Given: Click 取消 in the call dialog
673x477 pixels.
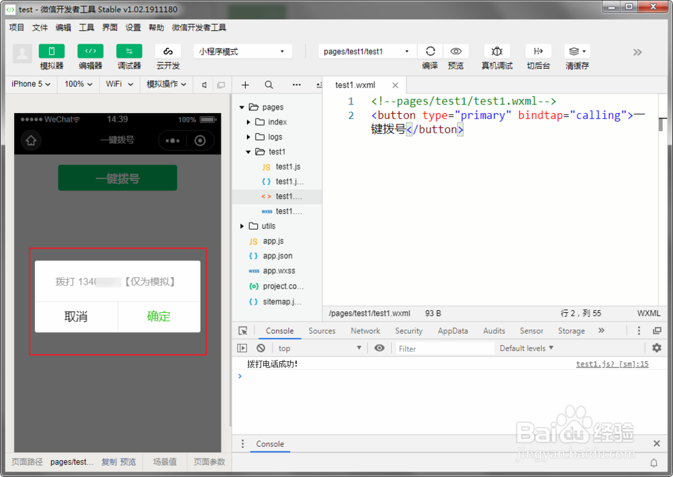Looking at the screenshot, I should 76,317.
